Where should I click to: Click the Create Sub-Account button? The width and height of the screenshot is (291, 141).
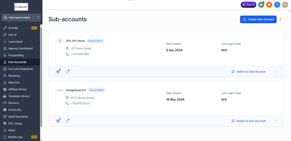pyautogui.click(x=258, y=19)
